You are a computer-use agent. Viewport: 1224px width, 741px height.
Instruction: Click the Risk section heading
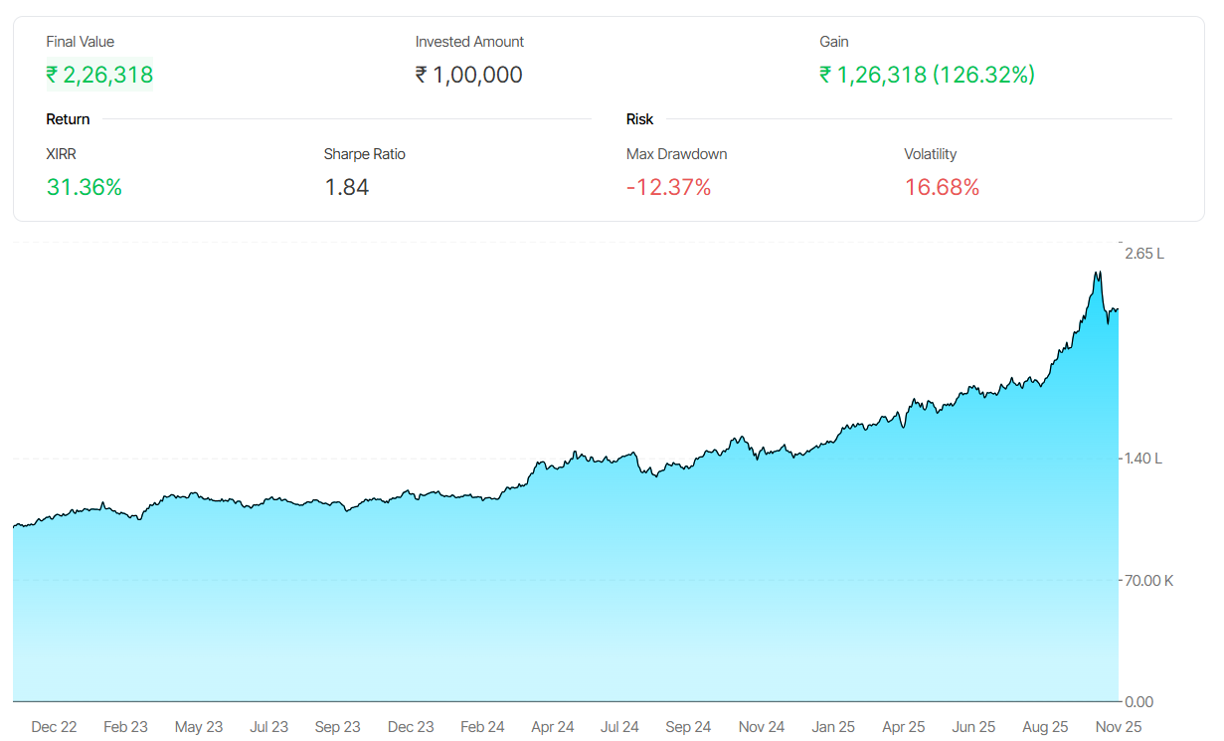639,119
